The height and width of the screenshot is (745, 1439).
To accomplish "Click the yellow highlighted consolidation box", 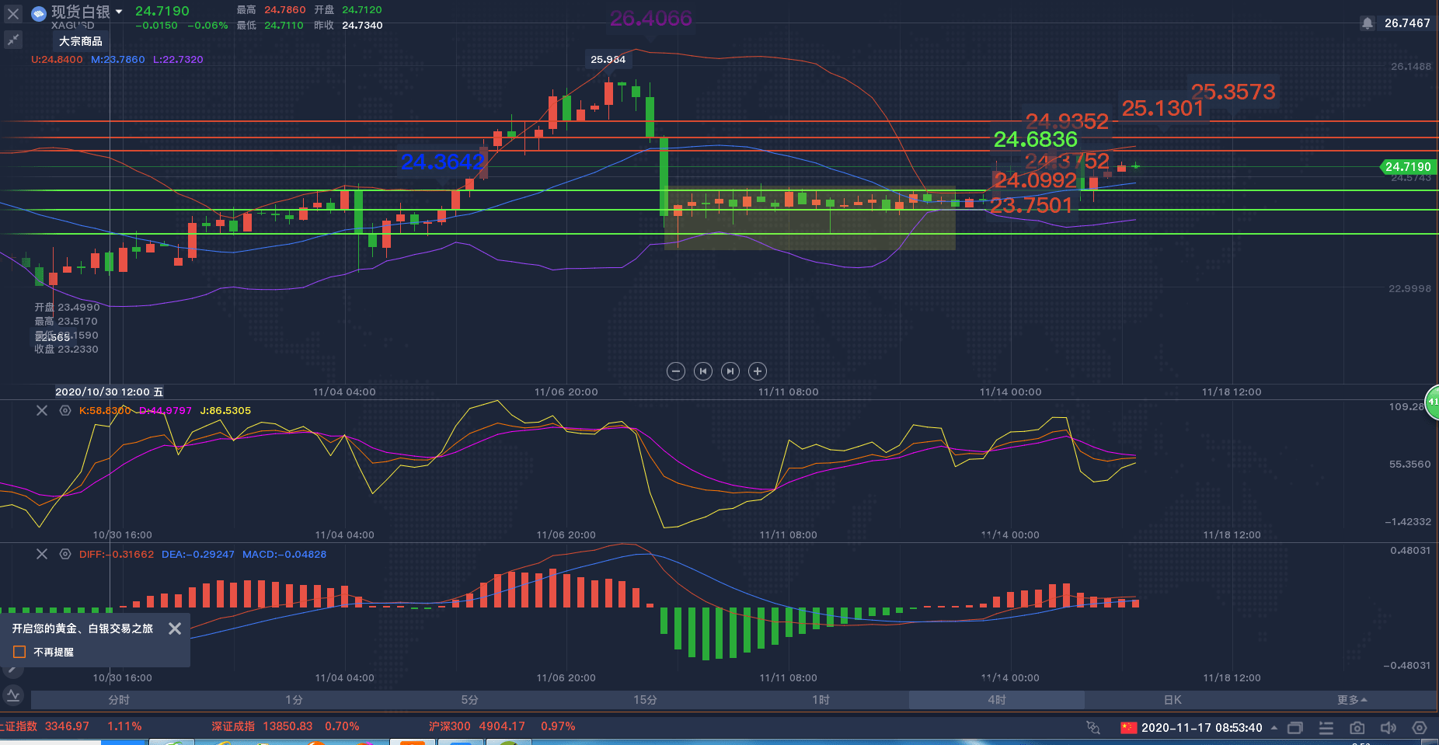I will tap(810, 218).
